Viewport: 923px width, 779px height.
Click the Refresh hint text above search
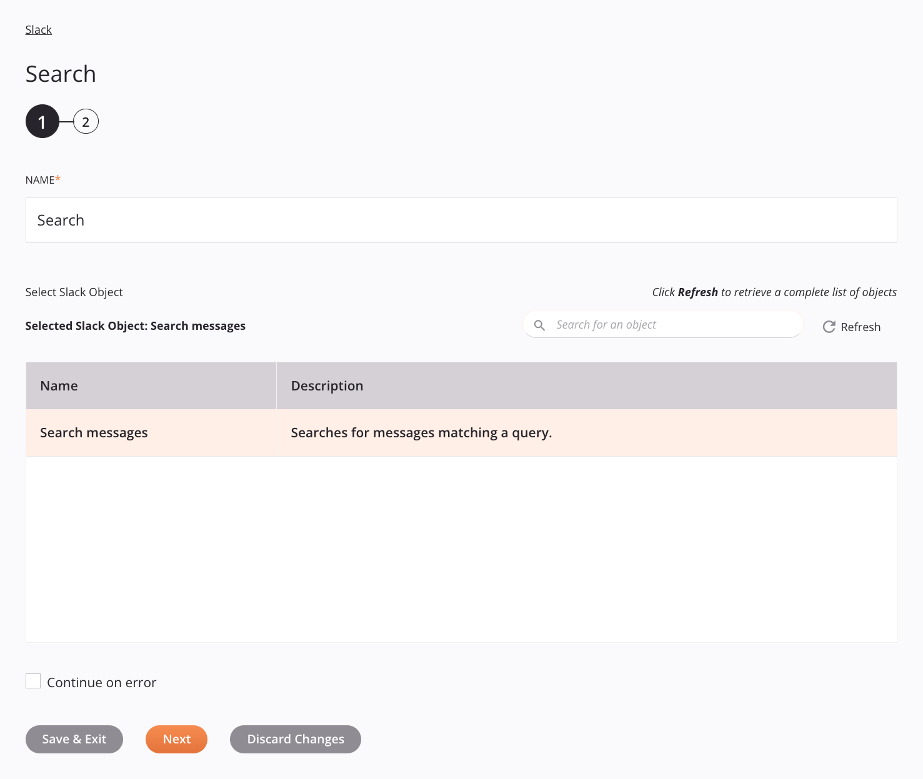[774, 292]
